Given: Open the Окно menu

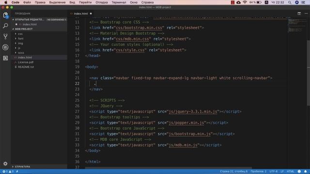Looking at the screenshot, I should coord(134,2).
